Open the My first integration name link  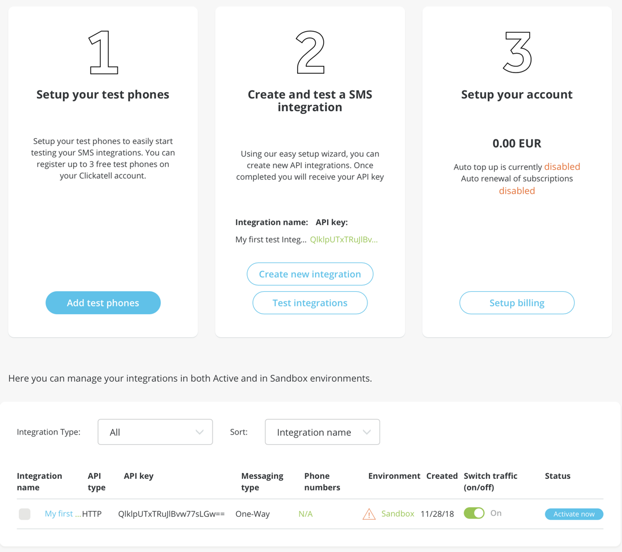[63, 514]
